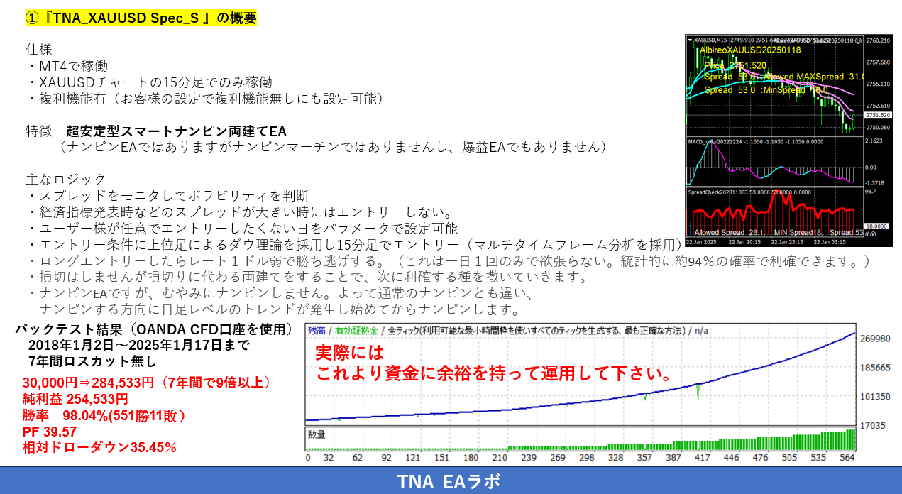This screenshot has height=494, width=902.
Task: Click red text PF 39.57
Action: pyautogui.click(x=49, y=432)
